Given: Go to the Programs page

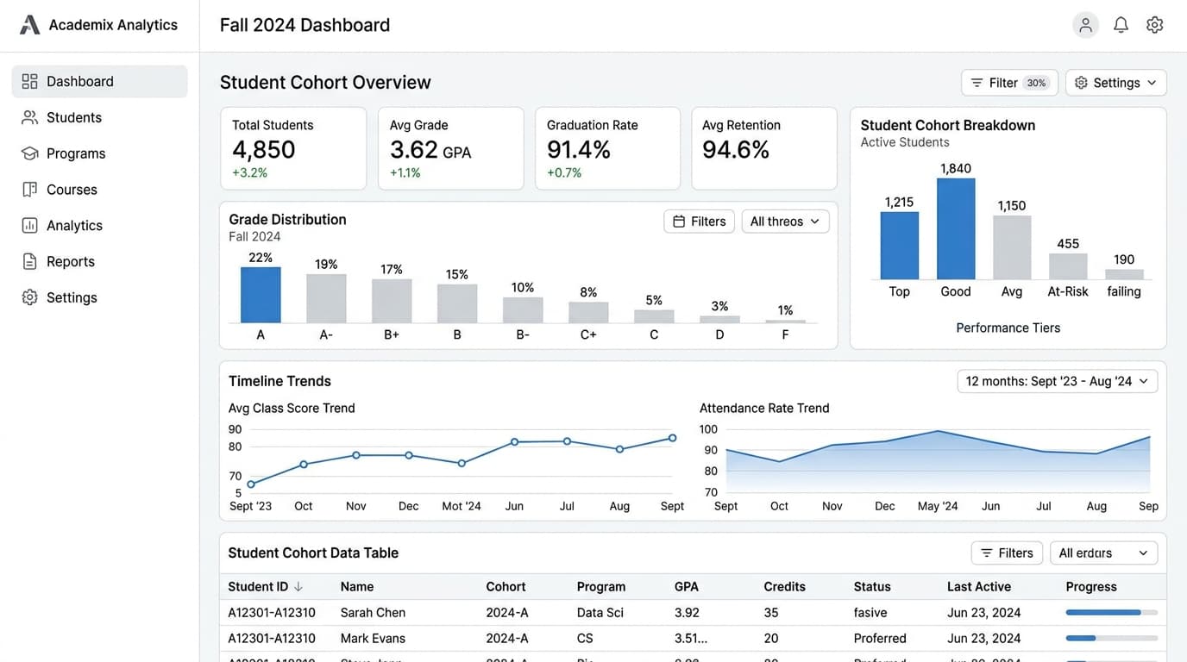Looking at the screenshot, I should [99, 153].
